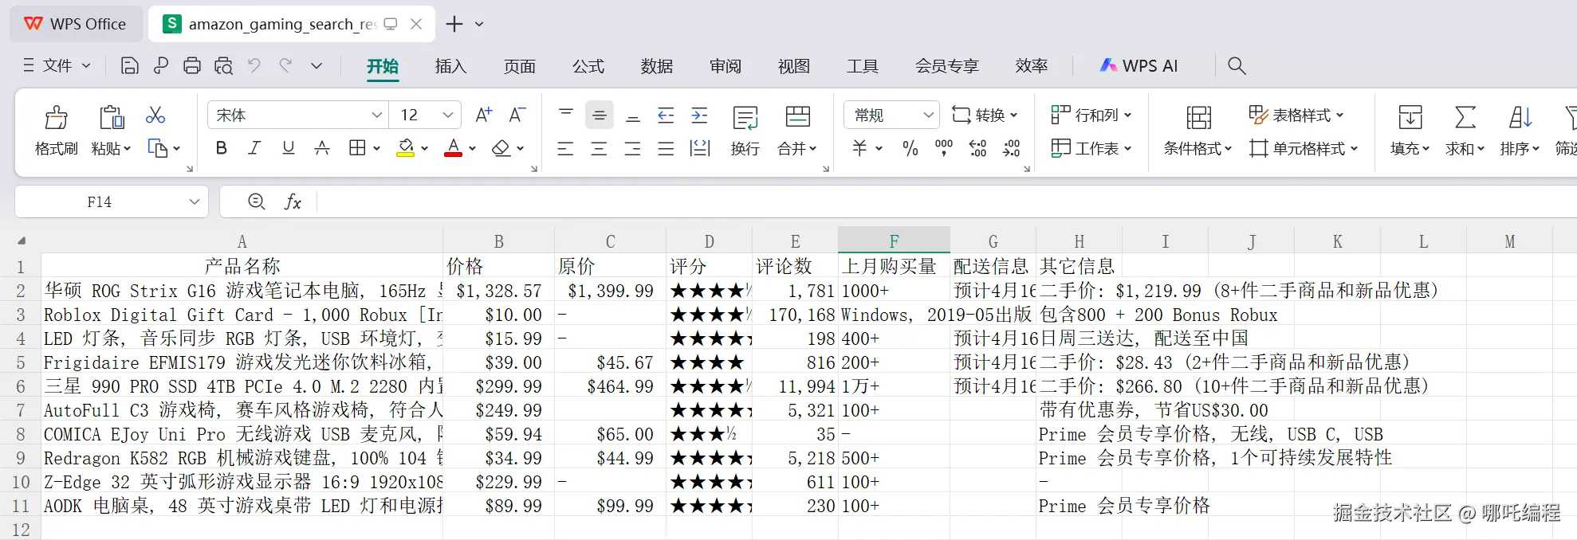Click the 转换 convert button

985,115
